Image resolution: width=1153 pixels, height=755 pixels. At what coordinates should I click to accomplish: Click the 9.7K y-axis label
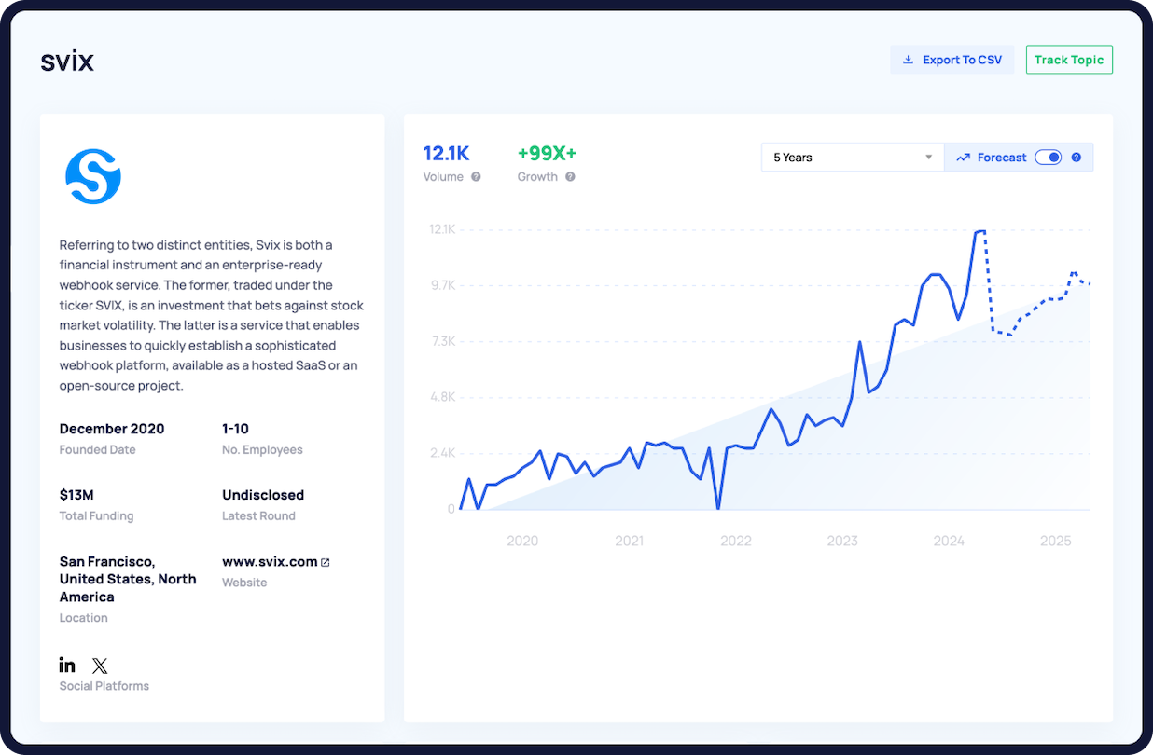(x=442, y=285)
